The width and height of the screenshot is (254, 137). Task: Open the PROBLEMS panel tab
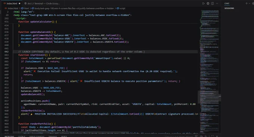pyautogui.click(x=9, y=136)
